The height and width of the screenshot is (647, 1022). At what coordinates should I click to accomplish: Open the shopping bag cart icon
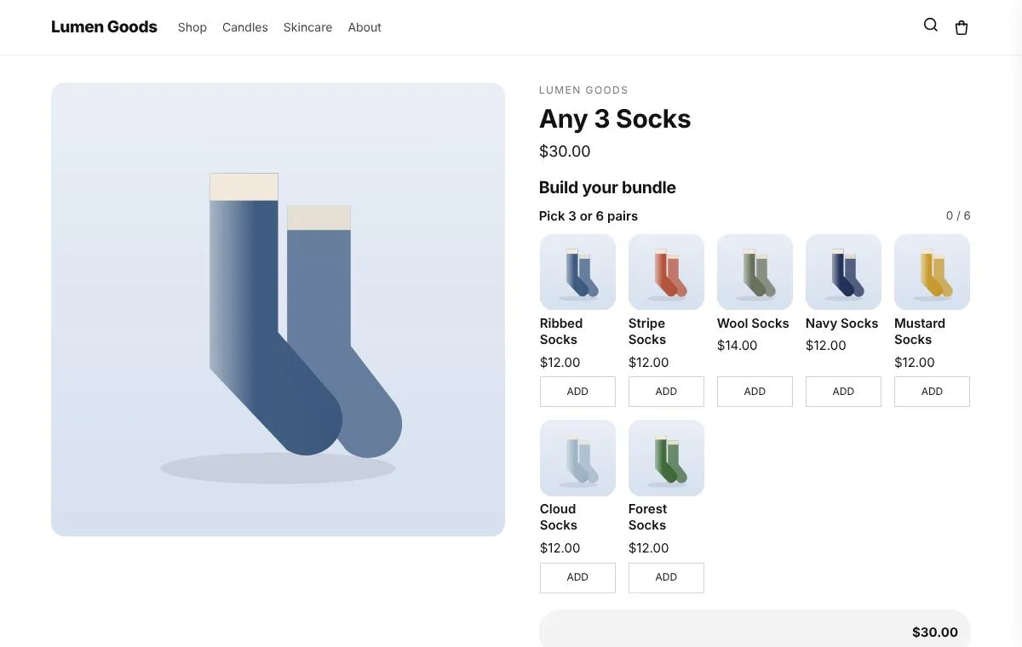coord(962,27)
